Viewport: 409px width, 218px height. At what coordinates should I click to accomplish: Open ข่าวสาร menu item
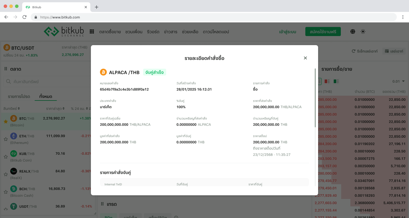click(x=171, y=32)
